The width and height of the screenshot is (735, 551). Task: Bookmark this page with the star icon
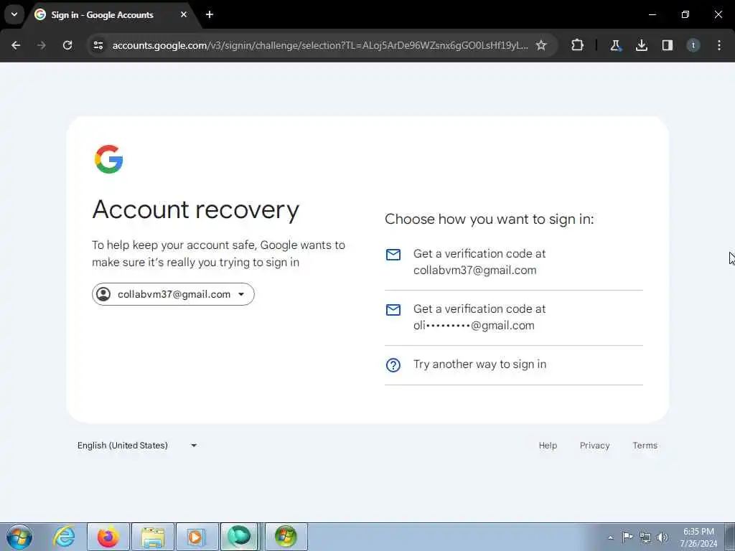click(541, 45)
